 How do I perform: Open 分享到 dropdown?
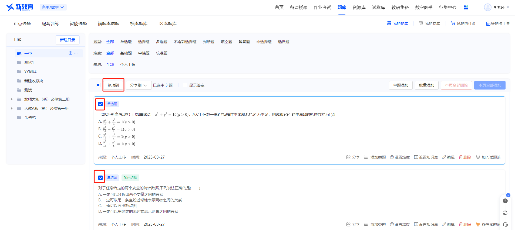[x=139, y=85]
